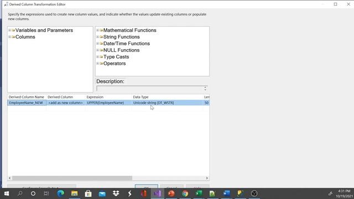This screenshot has height=199, width=354.
Task: Select the Type Casts folder icon
Action: point(101,56)
